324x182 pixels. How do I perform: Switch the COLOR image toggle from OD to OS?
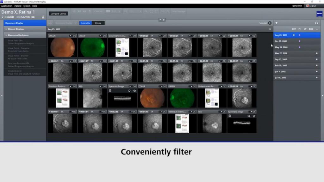72,36
